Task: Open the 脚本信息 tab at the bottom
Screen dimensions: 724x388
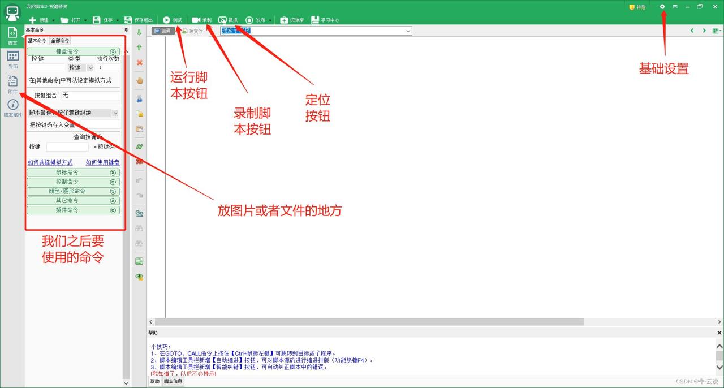Action: [173, 381]
